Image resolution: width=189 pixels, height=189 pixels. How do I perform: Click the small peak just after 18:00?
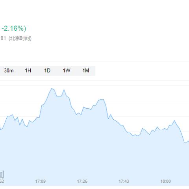[174, 120]
